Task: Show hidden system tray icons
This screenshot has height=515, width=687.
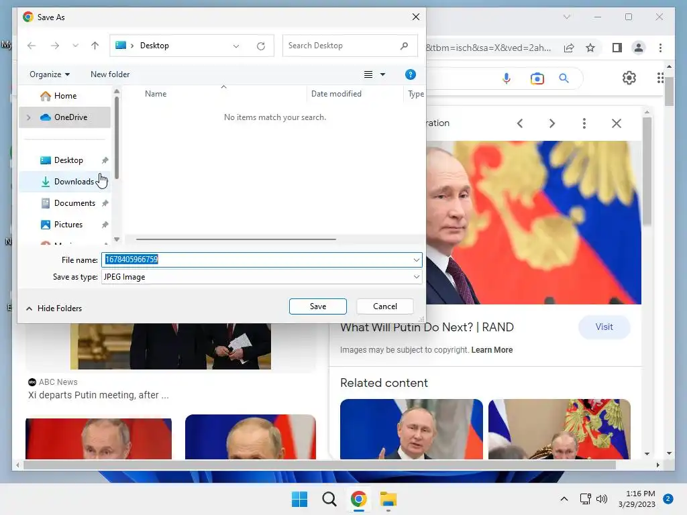Action: click(x=564, y=499)
